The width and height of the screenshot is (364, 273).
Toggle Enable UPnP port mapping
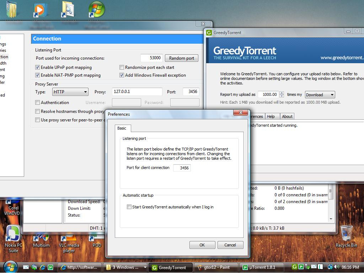pyautogui.click(x=37, y=67)
